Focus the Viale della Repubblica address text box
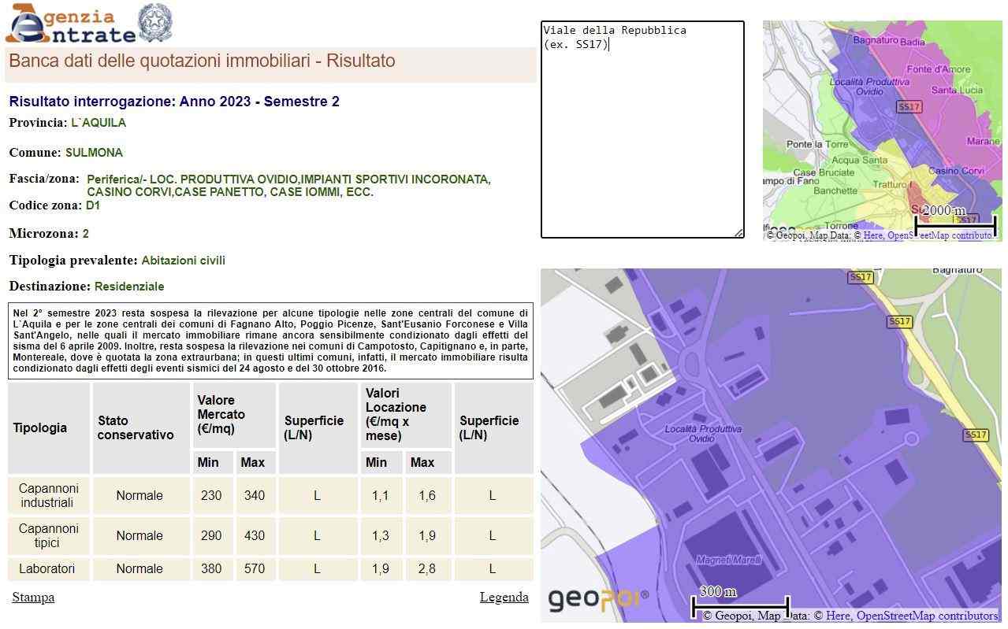Image resolution: width=1008 pixels, height=629 pixels. [x=642, y=129]
